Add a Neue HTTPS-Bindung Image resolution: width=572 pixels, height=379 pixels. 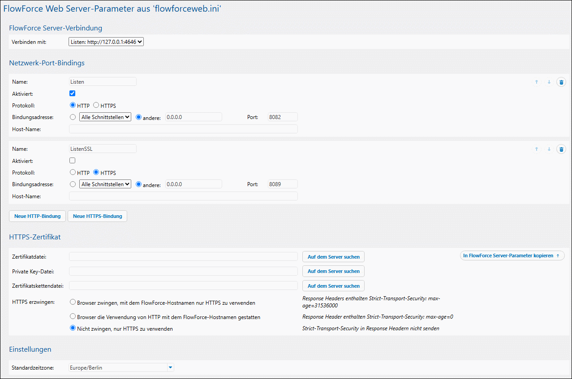(x=97, y=216)
